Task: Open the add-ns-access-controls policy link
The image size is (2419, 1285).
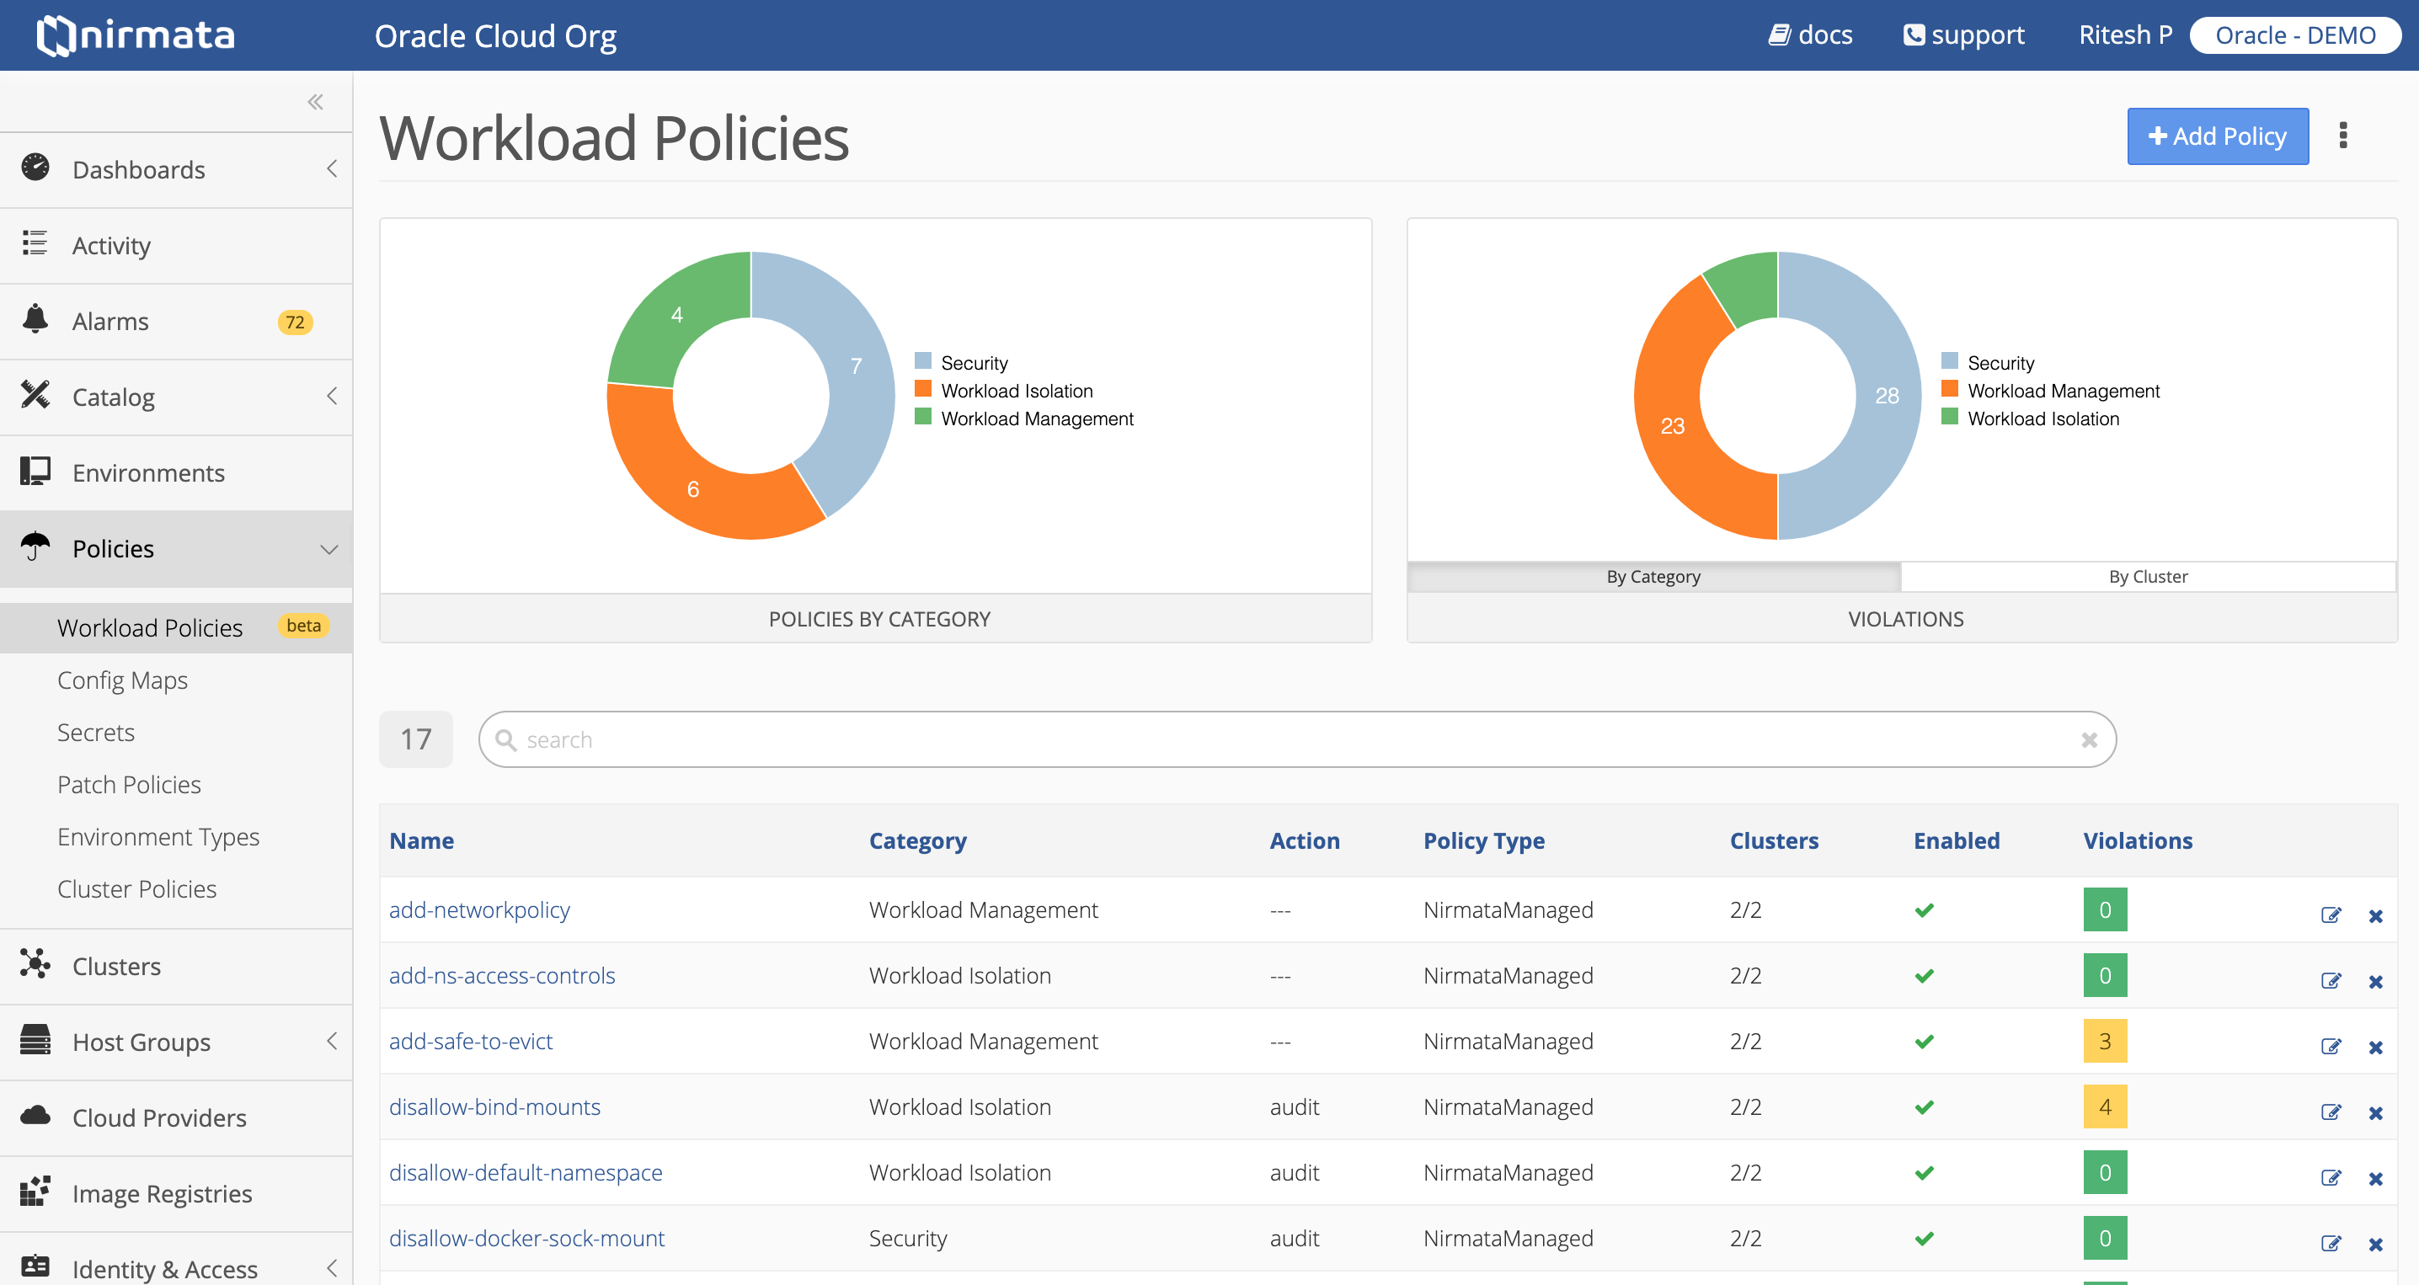Action: click(502, 975)
